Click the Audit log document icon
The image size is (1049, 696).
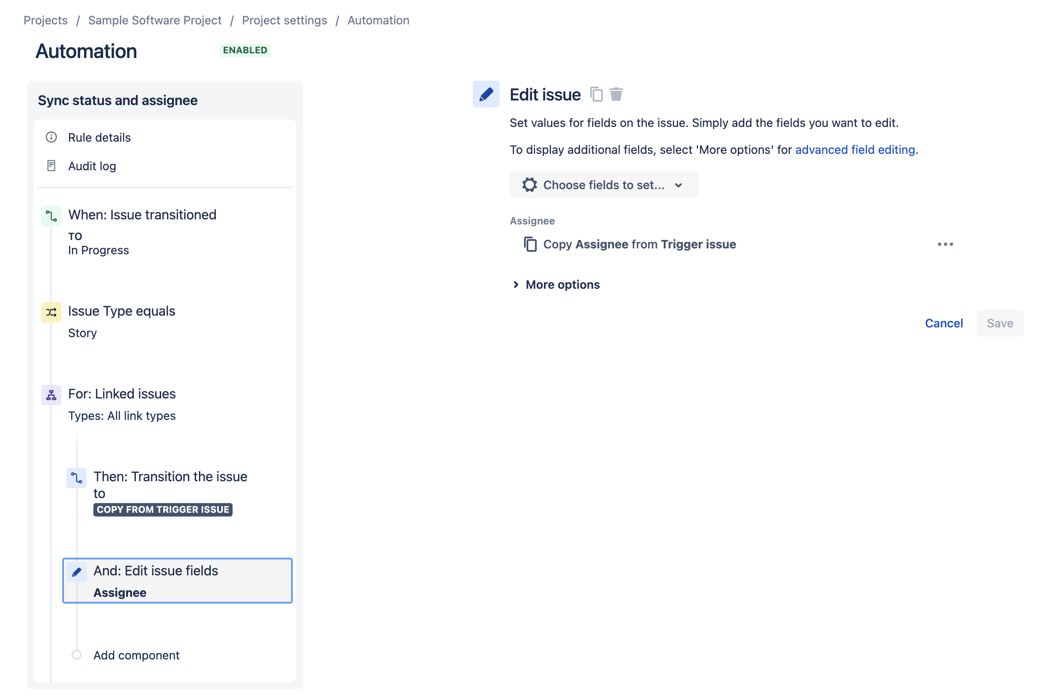51,166
